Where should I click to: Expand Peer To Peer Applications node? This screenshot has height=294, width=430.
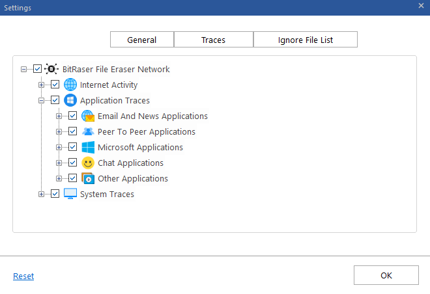pos(59,131)
